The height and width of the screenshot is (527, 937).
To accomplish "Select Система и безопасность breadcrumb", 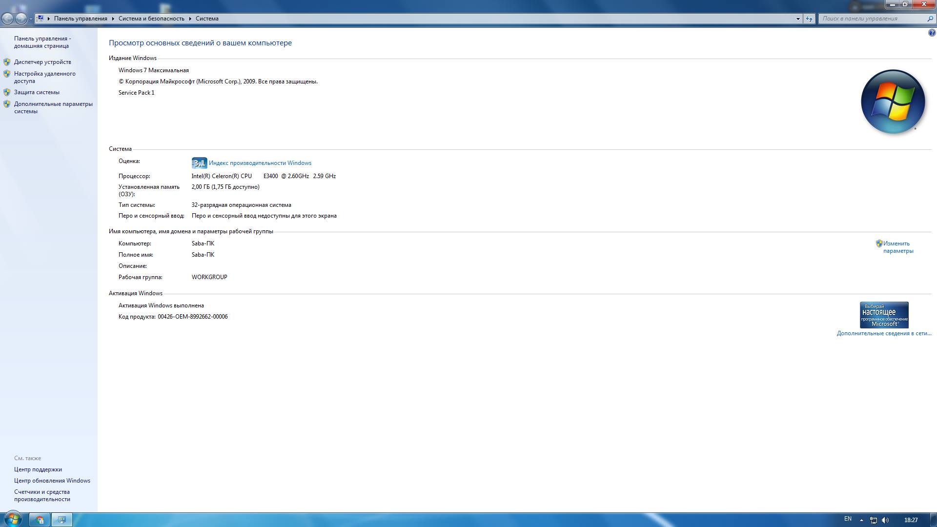I will point(151,19).
